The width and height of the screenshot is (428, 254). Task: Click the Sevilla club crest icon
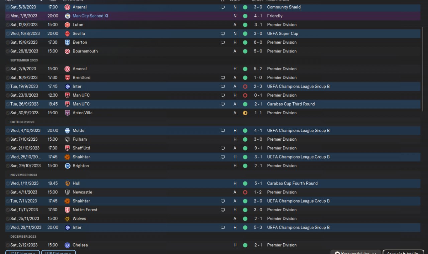coord(67,33)
